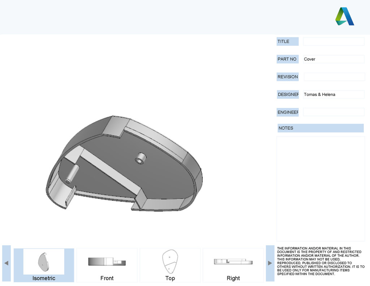Click inside the large NOTES text area
Image resolution: width=370 pixels, height=286 pixels.
tap(320, 188)
